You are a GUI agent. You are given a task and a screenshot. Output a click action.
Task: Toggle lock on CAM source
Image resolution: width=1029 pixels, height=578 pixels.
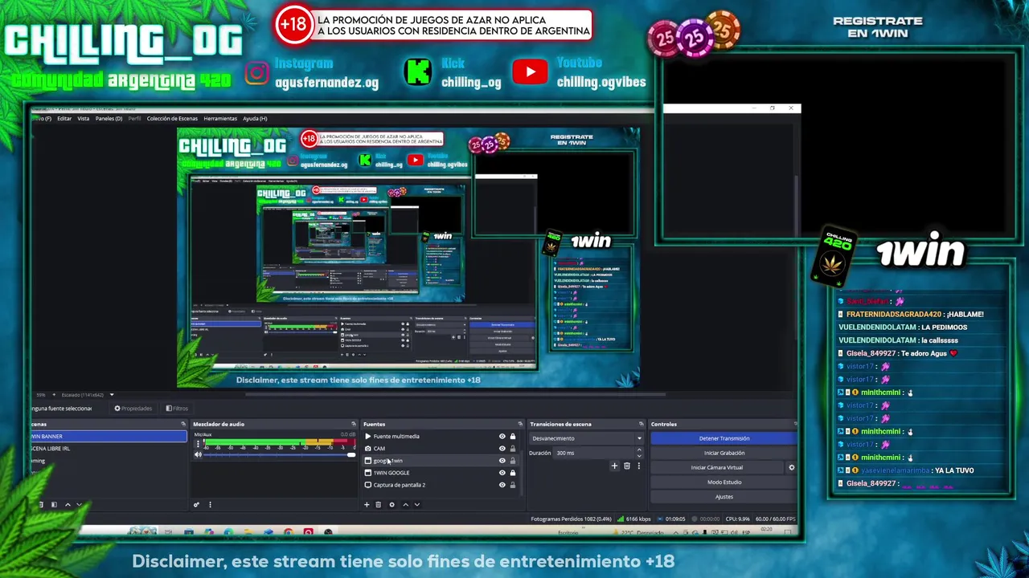(x=513, y=448)
